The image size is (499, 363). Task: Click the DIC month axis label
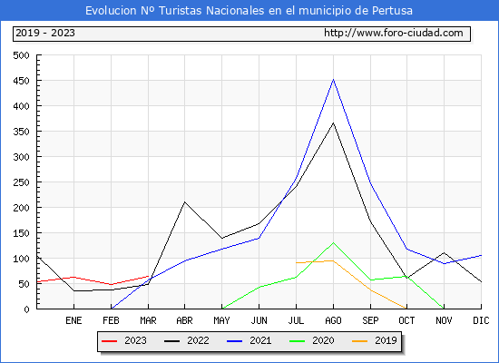[481, 320]
